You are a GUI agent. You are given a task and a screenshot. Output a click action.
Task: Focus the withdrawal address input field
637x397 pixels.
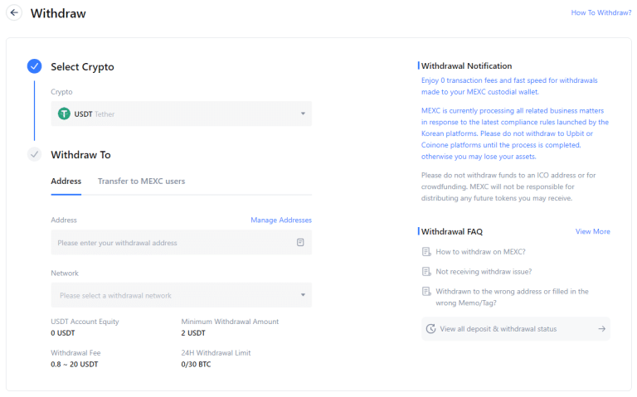[181, 242]
